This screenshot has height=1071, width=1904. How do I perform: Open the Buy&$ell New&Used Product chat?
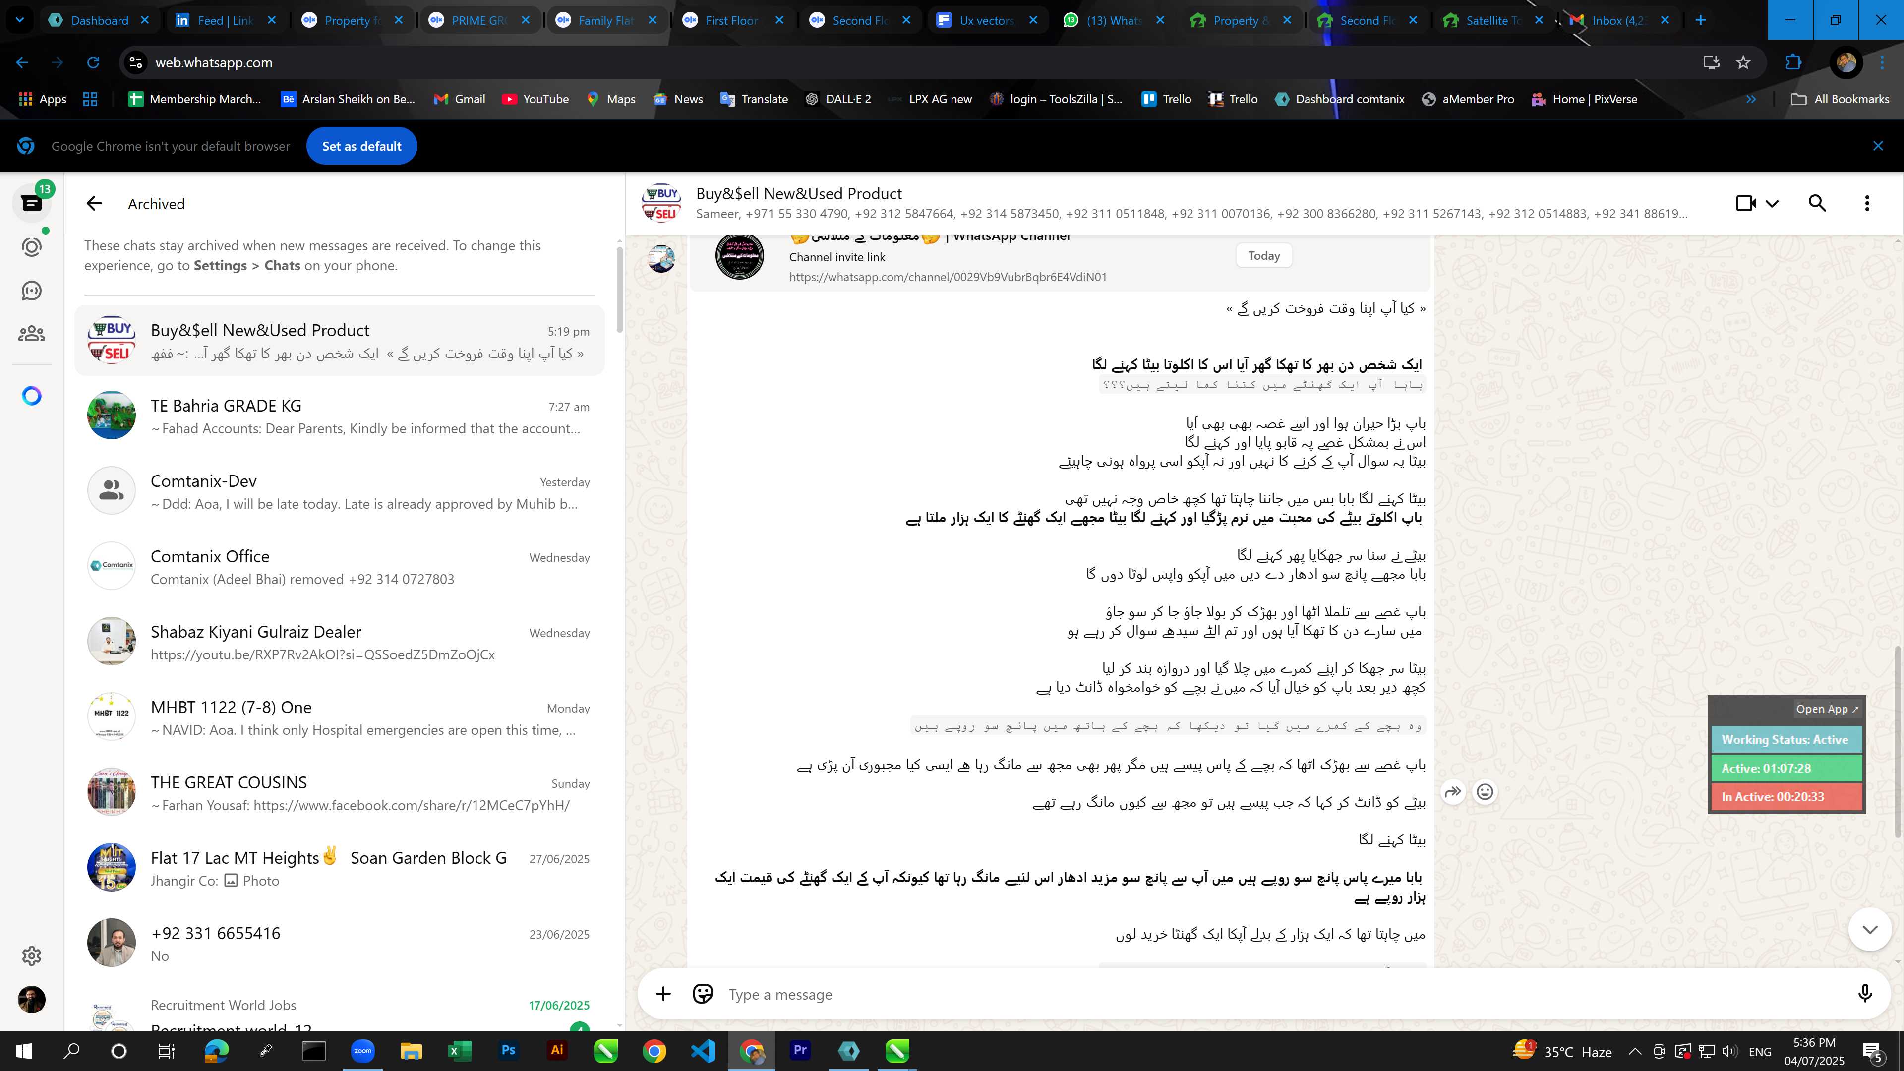[x=339, y=341]
